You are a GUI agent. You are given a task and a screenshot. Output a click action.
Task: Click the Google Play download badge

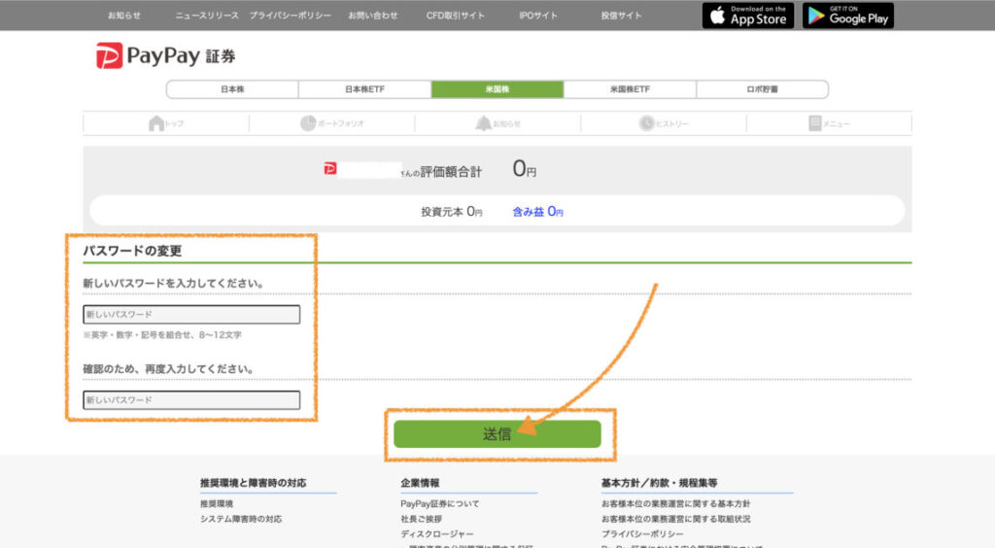847,16
